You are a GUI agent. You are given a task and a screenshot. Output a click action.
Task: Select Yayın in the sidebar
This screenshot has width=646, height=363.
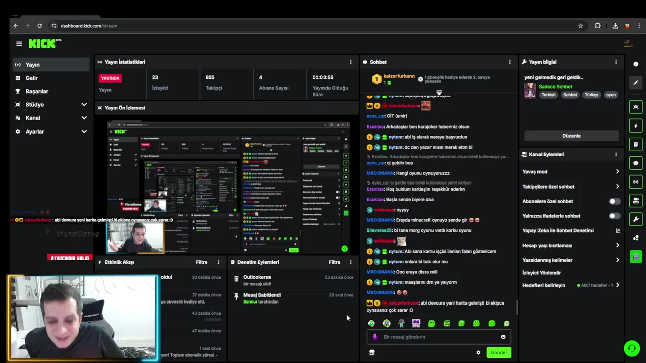point(51,65)
